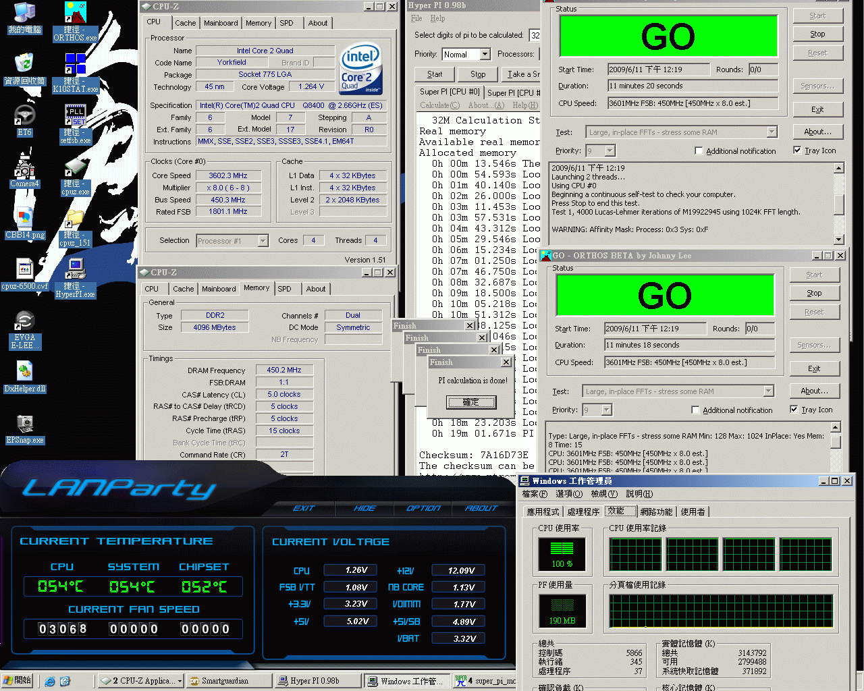Image resolution: width=864 pixels, height=691 pixels.
Task: Open 檢視(V) menu in Task Manager
Action: (604, 494)
